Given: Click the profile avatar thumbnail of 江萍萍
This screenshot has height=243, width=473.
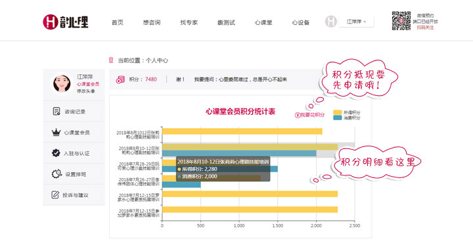Looking at the screenshot, I should click(x=62, y=83).
